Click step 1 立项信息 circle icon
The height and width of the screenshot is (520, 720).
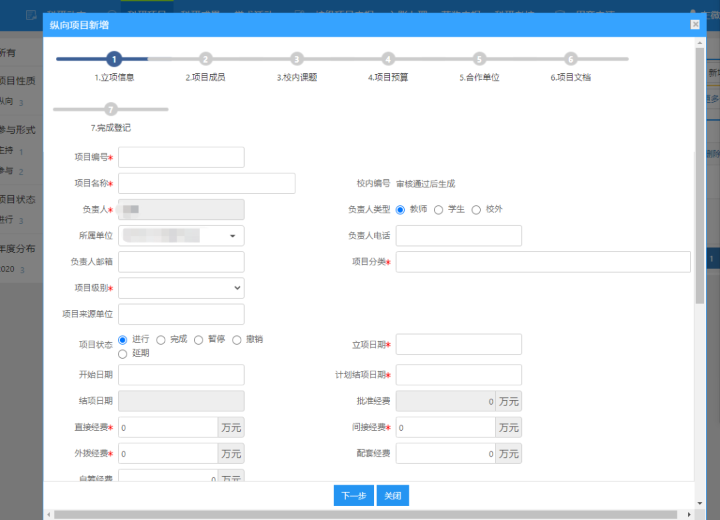(x=114, y=59)
